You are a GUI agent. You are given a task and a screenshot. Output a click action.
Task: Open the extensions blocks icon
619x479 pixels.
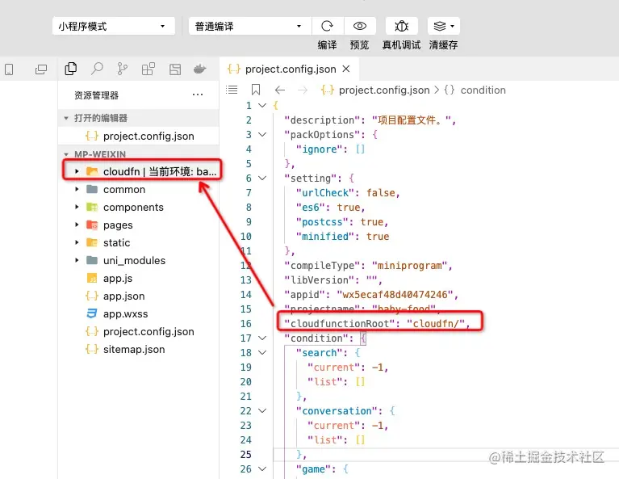pos(148,69)
